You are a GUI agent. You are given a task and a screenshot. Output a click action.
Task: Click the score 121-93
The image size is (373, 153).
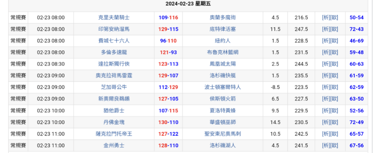169,52
